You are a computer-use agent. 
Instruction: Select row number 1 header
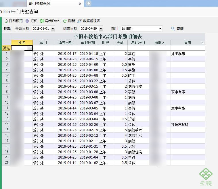[x=7, y=53]
